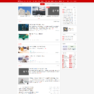This screenshot has height=94, width=94.
Task: Click the light green tag in the tag panel
Action: [72, 46]
